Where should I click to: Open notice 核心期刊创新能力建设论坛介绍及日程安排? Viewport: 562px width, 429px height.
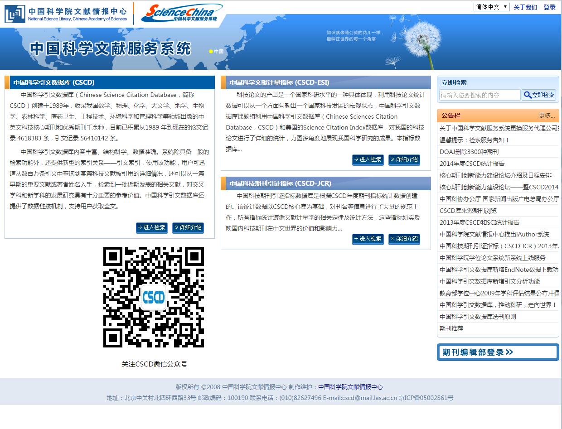(x=496, y=175)
